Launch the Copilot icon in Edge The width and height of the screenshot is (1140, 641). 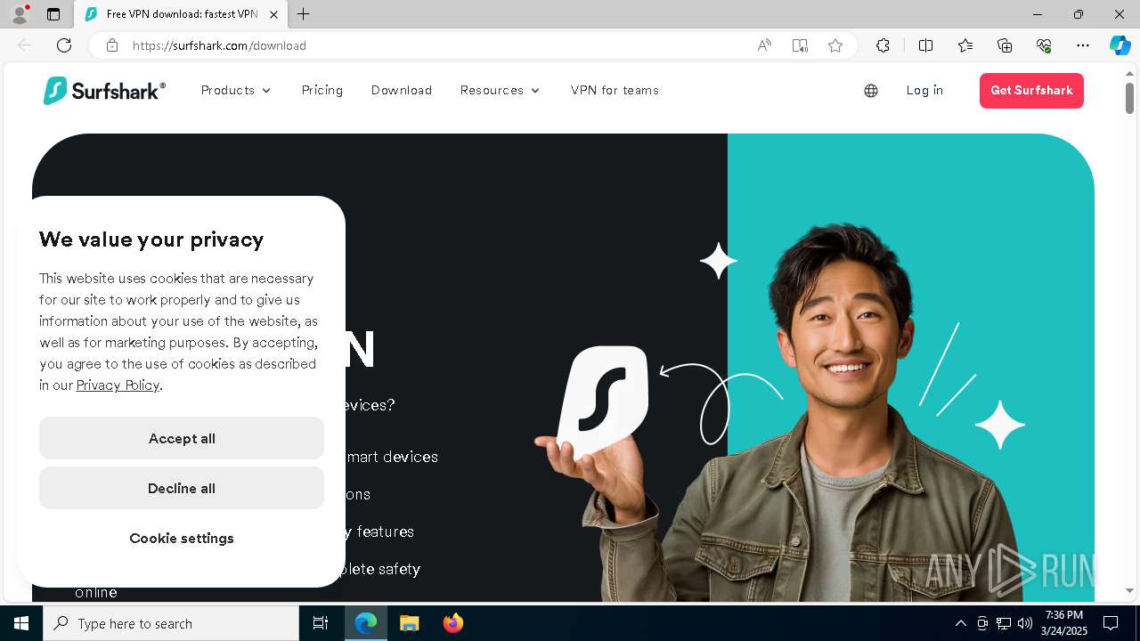pos(1120,45)
